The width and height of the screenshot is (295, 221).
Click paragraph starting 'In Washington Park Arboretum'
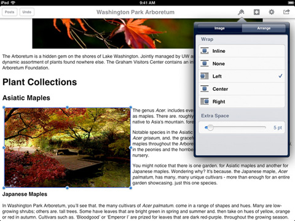pos(146,211)
